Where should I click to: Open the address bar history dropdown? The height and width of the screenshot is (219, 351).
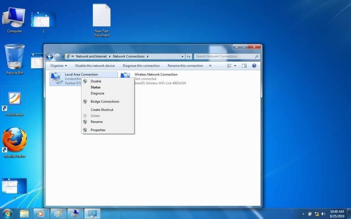pyautogui.click(x=182, y=56)
